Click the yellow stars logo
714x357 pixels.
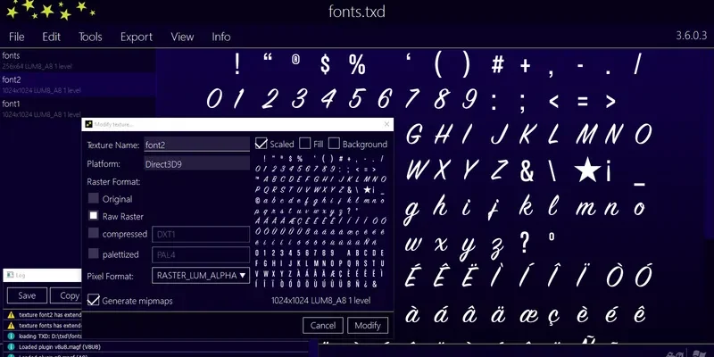[51, 10]
